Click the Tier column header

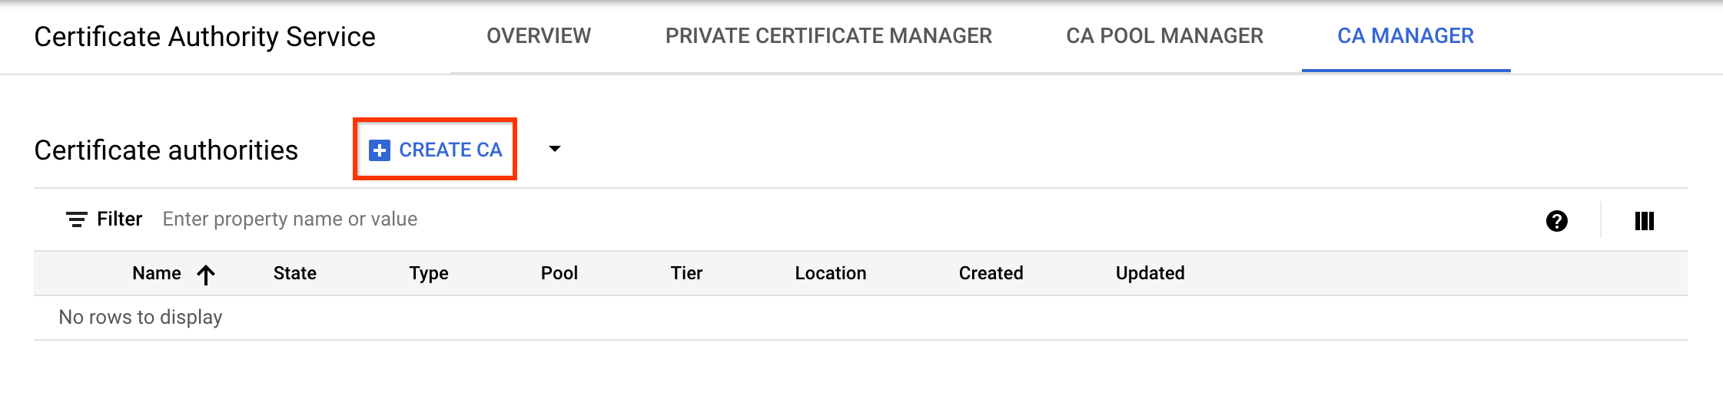686,273
